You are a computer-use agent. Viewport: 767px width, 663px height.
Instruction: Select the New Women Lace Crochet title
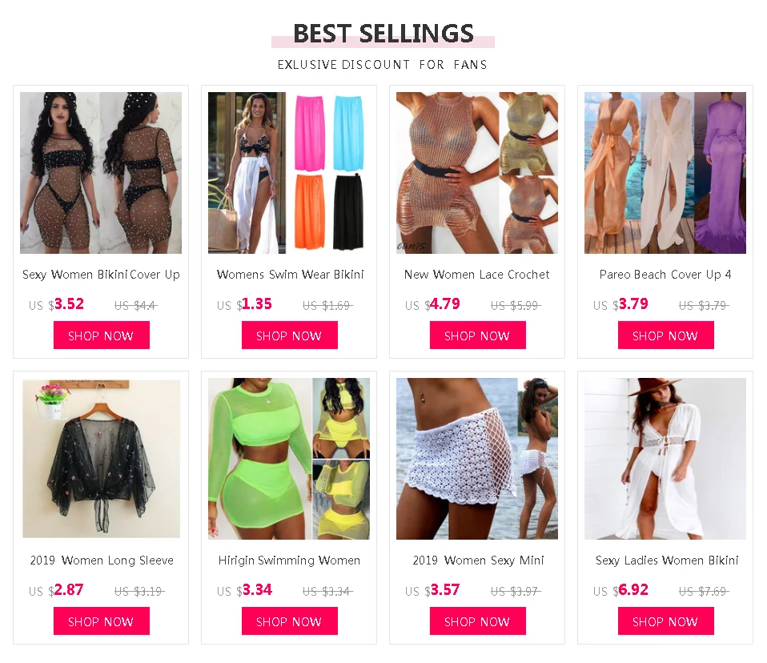[477, 275]
